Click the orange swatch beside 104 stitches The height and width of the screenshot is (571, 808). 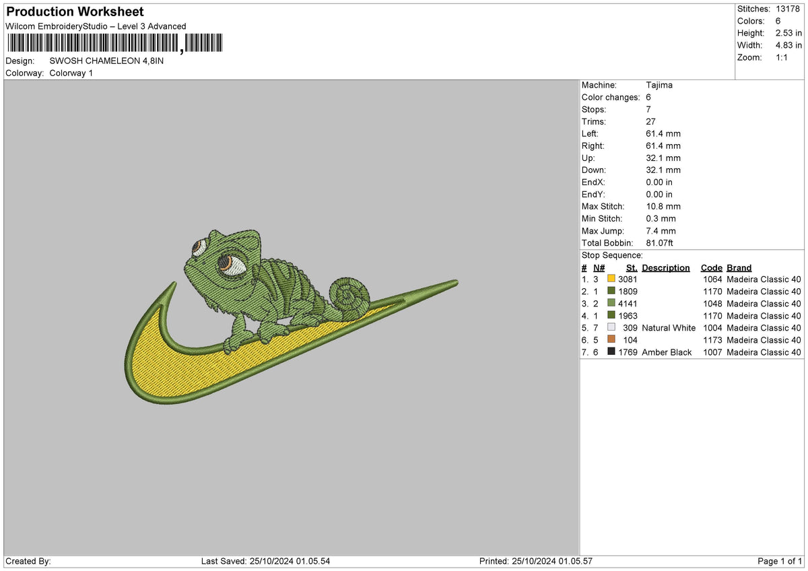(x=611, y=339)
